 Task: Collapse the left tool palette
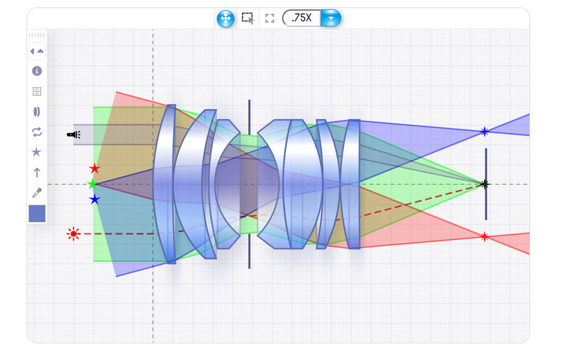click(37, 51)
